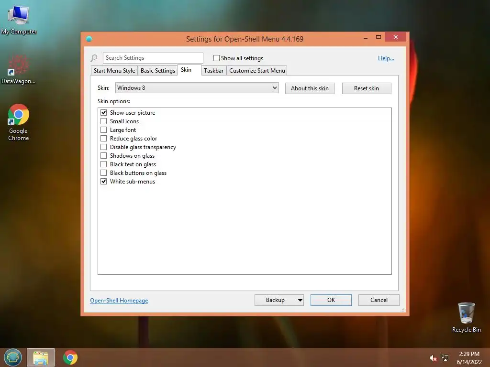
Task: Open My Computer desktop icon
Action: (19, 19)
